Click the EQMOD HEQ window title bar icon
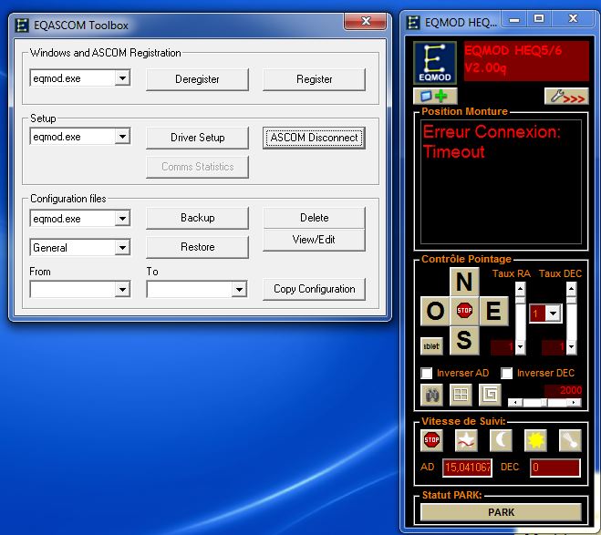Viewport: 601px width, 535px height. point(413,23)
